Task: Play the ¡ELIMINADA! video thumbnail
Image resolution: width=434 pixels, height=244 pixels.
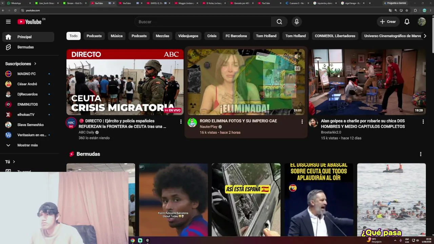Action: pyautogui.click(x=246, y=82)
